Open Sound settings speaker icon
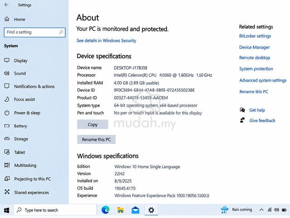Viewport: 290px width, 218px height. pos(7,73)
